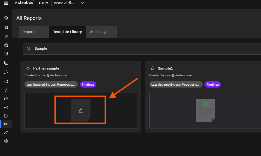Open the barcode columns sidebar icon

pos(6,116)
